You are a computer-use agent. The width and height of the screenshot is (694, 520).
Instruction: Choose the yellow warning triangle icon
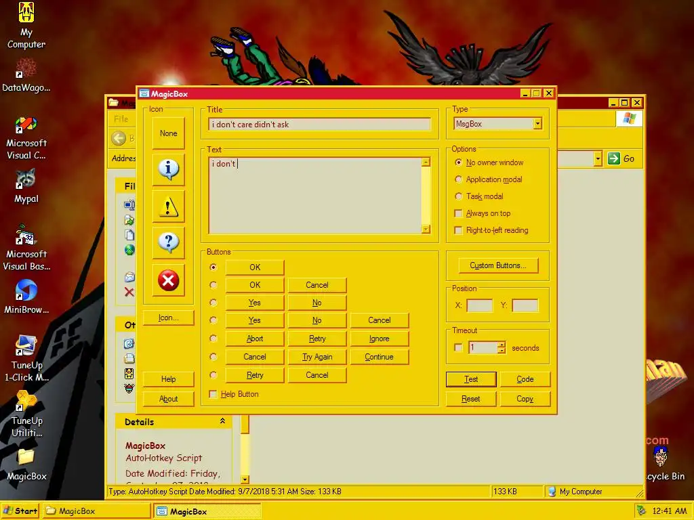pos(168,207)
